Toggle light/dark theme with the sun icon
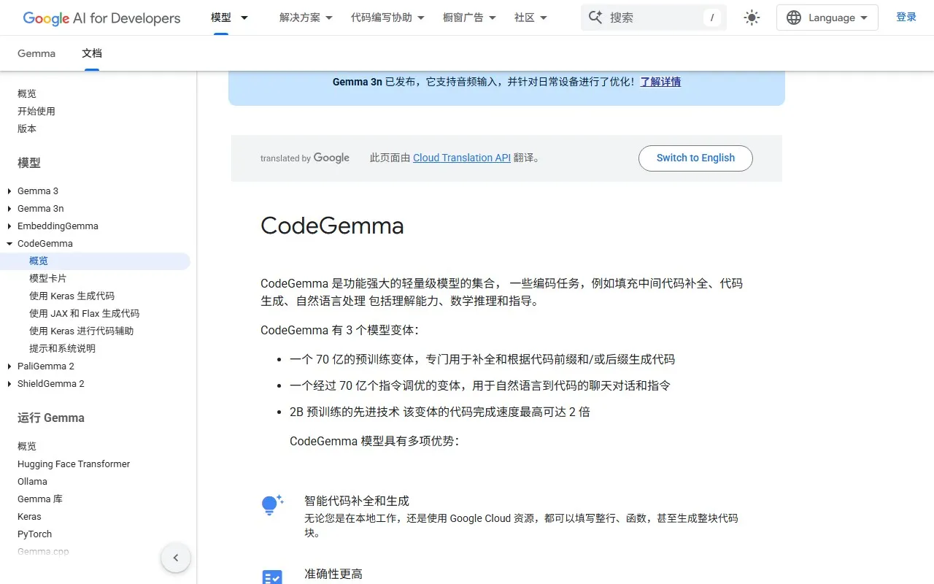 pos(752,17)
